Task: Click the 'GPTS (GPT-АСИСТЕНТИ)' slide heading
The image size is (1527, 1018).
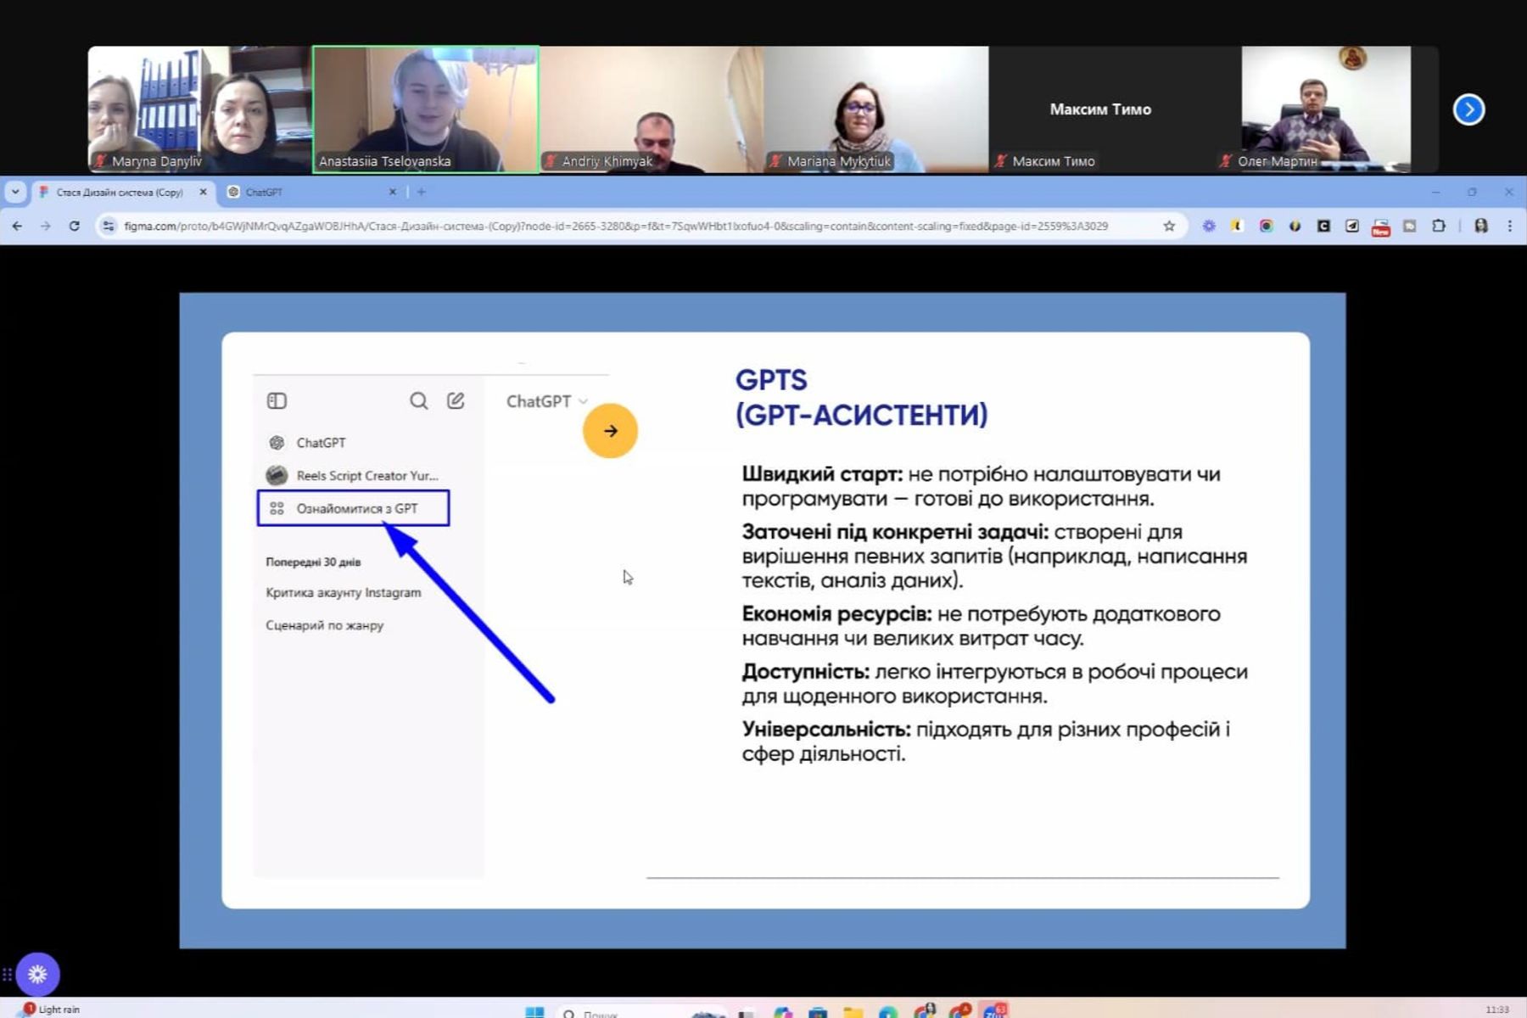Action: click(x=862, y=398)
